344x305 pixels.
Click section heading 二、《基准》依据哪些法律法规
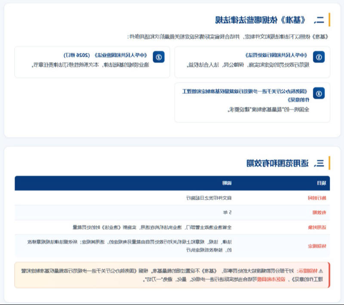pyautogui.click(x=270, y=20)
